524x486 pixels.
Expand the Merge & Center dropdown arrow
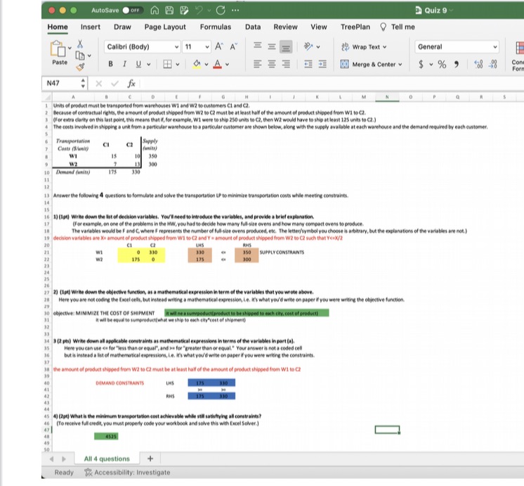point(400,64)
